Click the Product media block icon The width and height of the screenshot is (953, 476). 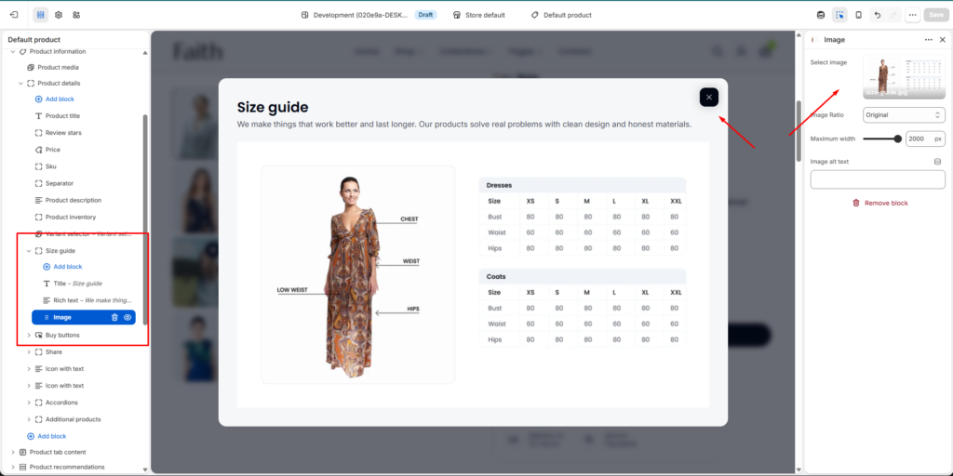click(31, 67)
